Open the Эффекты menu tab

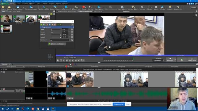tap(32, 4)
